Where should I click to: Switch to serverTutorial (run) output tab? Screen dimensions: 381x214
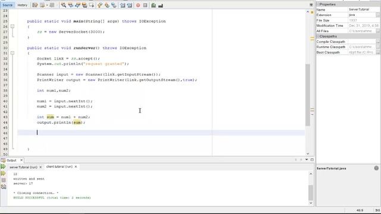tap(23, 167)
